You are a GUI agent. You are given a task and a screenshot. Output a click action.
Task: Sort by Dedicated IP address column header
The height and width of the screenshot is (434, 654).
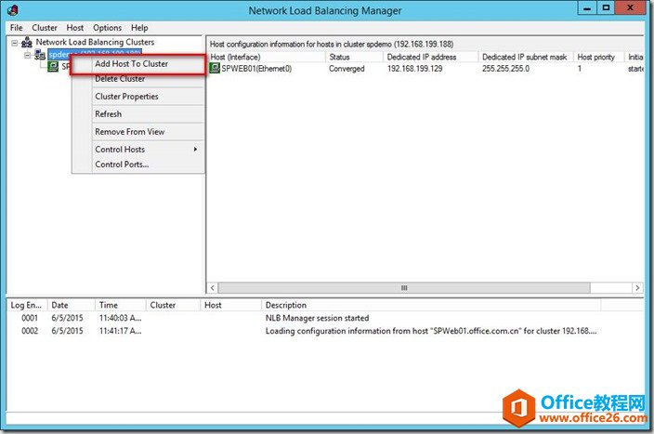click(x=430, y=57)
